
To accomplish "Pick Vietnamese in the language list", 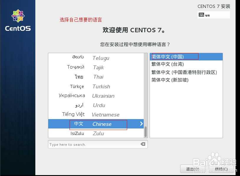I will (96, 114).
